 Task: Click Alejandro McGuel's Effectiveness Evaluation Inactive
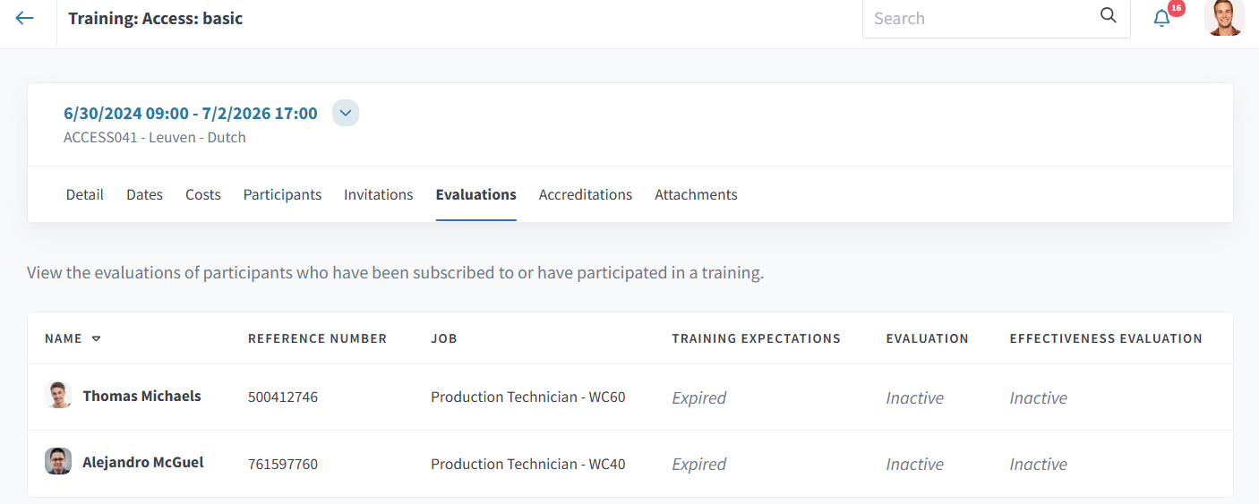click(x=1039, y=464)
